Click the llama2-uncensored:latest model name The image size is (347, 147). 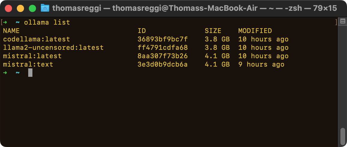click(53, 47)
